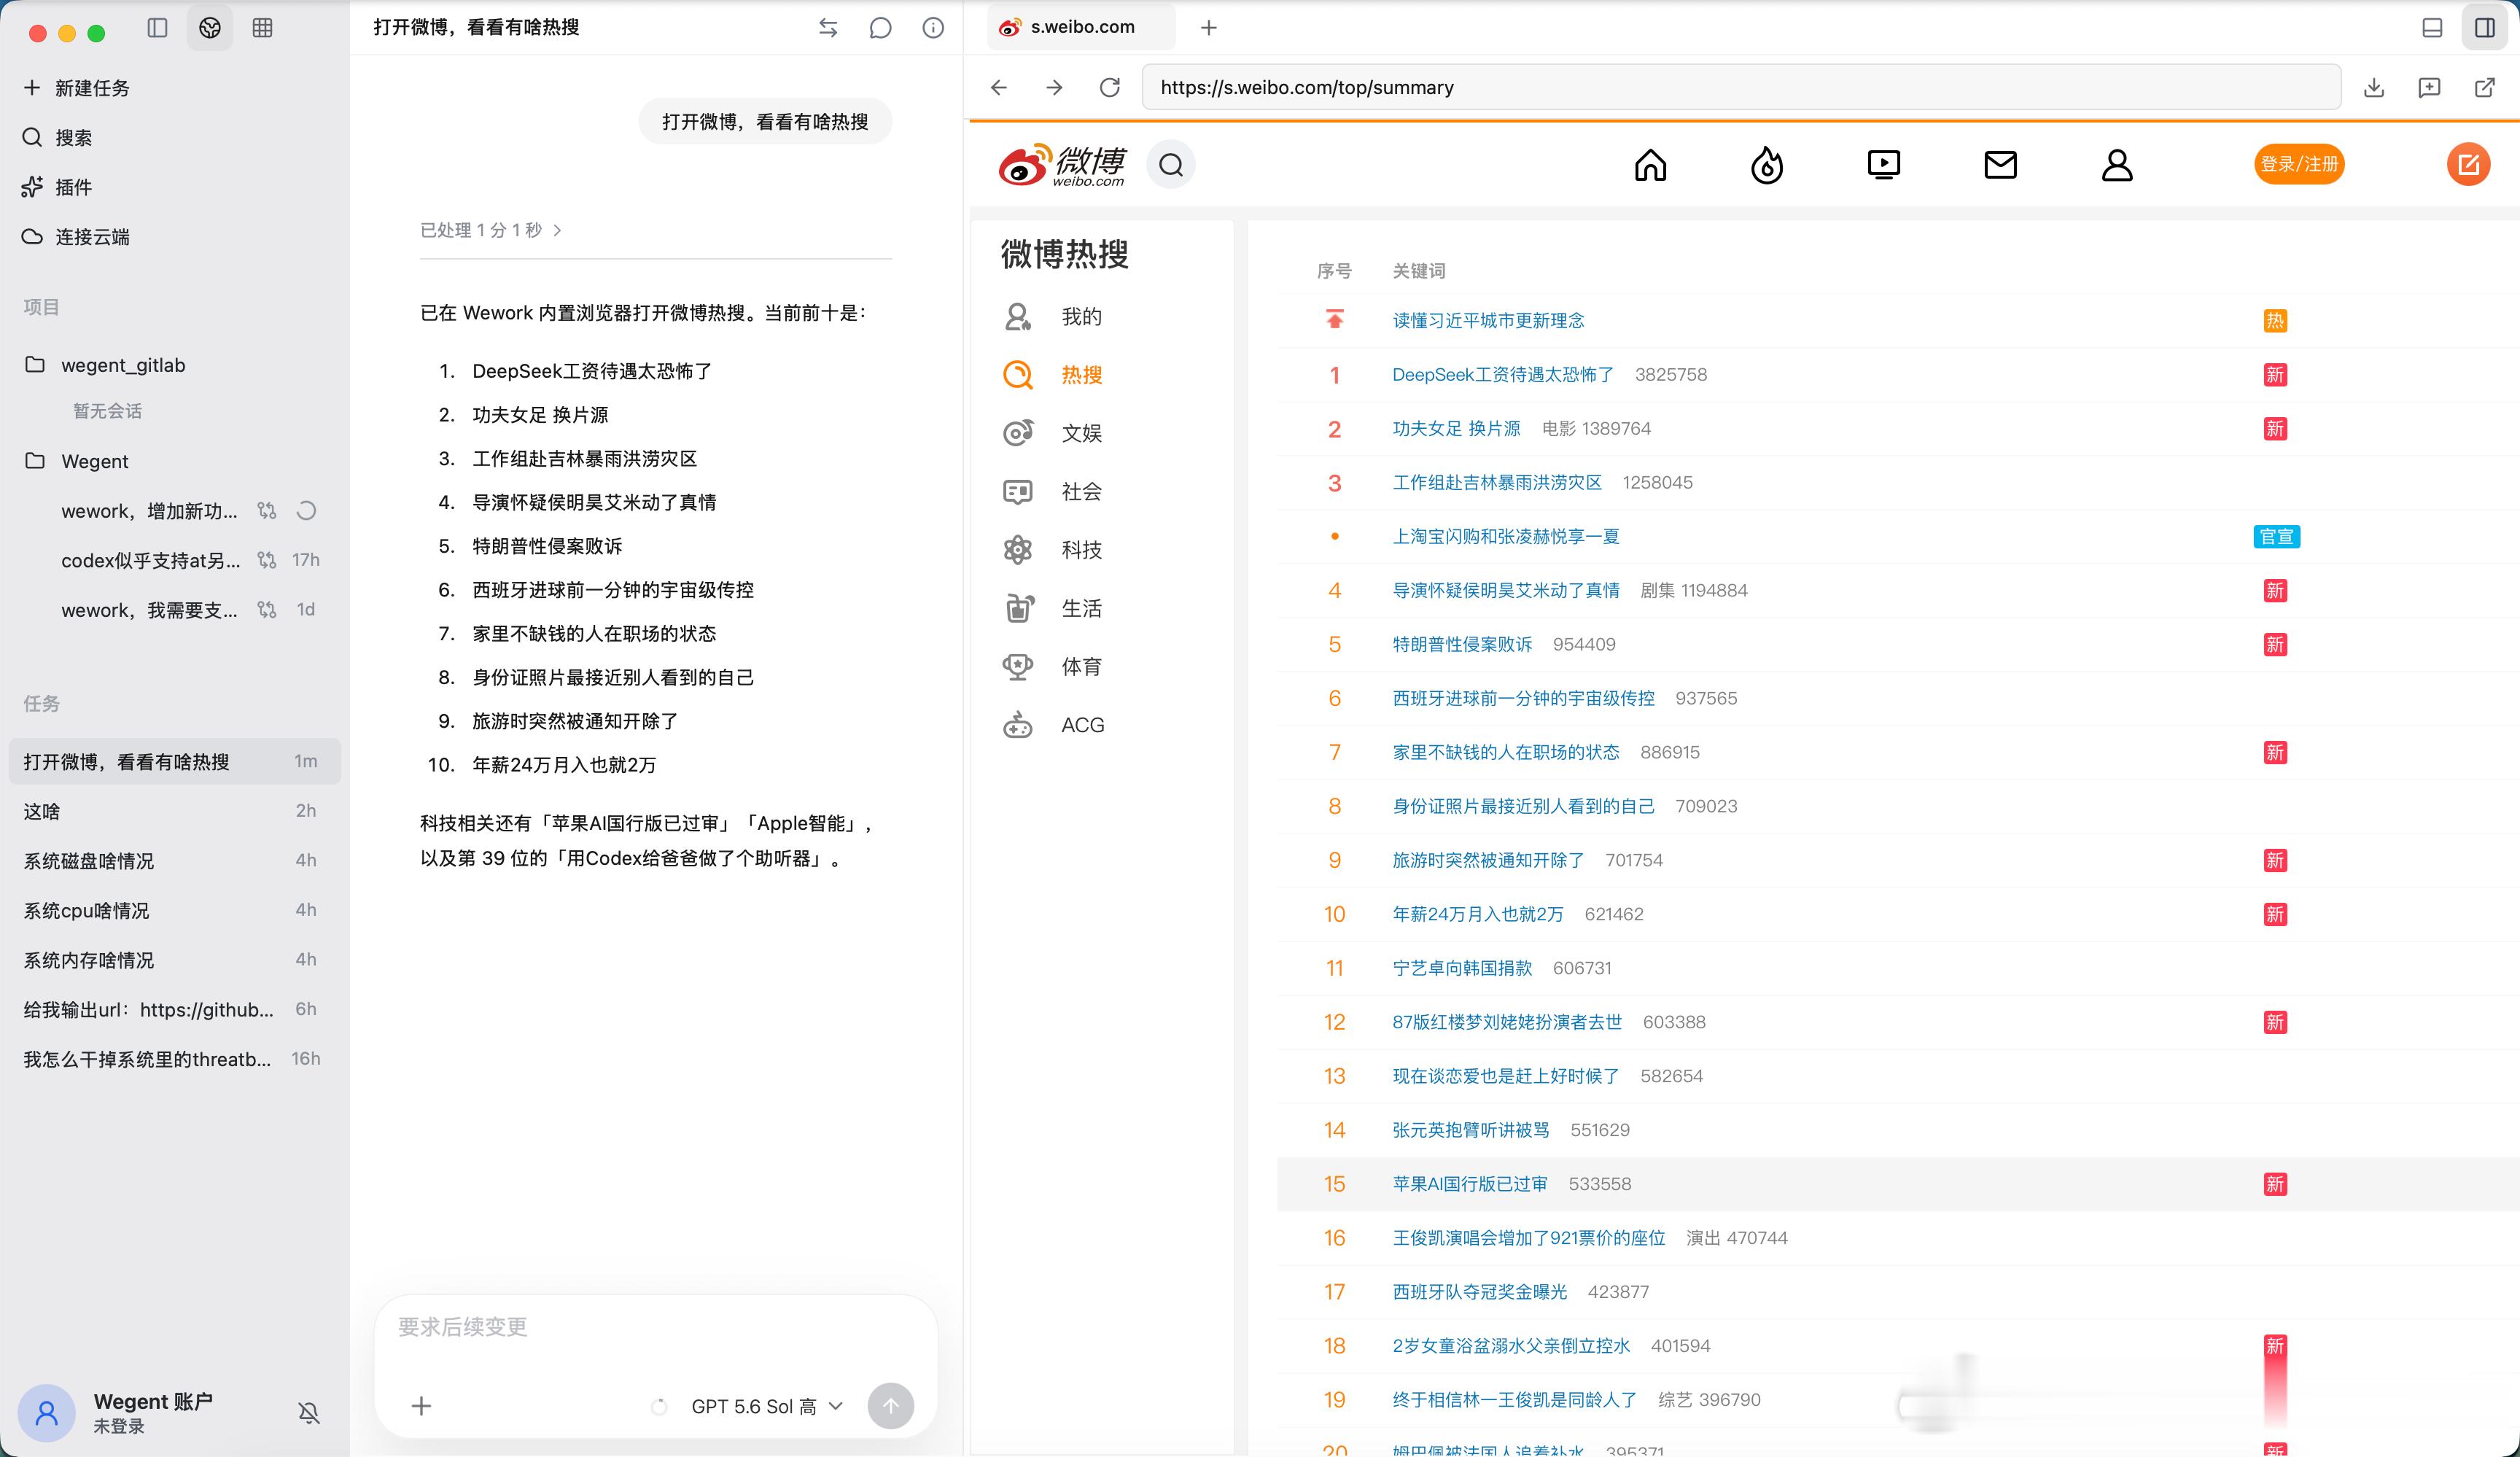Click the orange compose post icon
The width and height of the screenshot is (2520, 1457).
tap(2468, 164)
